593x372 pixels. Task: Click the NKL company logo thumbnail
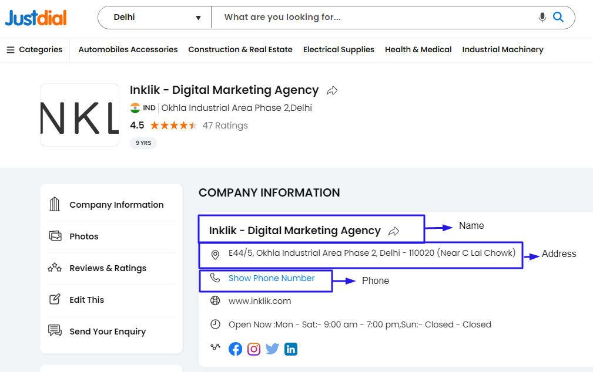(79, 114)
